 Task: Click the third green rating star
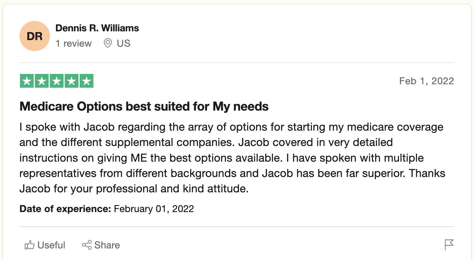[x=57, y=81]
